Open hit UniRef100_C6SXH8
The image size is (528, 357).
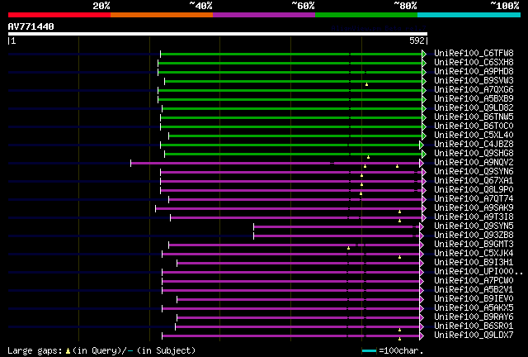[x=474, y=63]
